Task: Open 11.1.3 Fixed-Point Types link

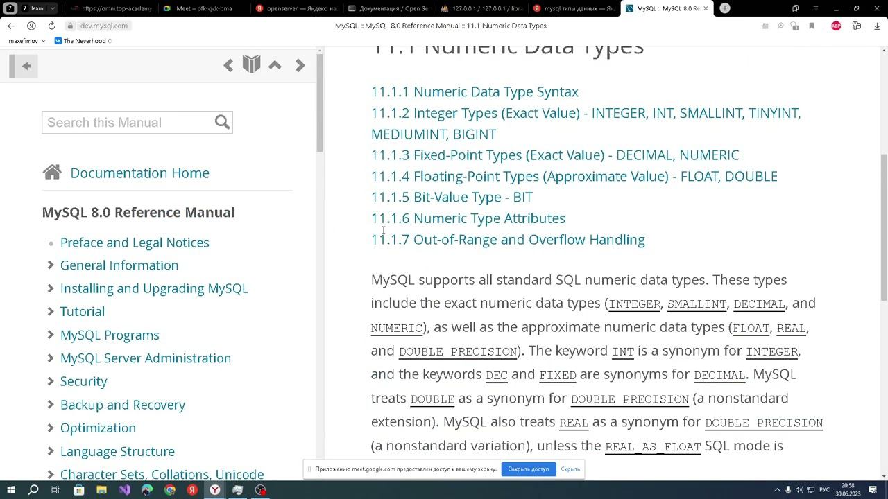Action: pos(555,155)
